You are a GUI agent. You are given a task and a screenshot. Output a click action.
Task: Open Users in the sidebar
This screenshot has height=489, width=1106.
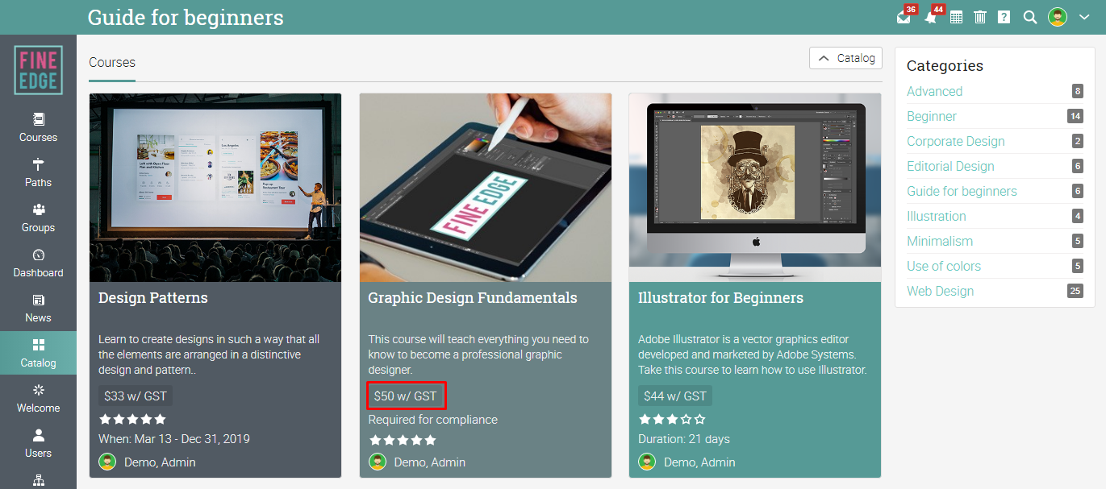pyautogui.click(x=38, y=444)
